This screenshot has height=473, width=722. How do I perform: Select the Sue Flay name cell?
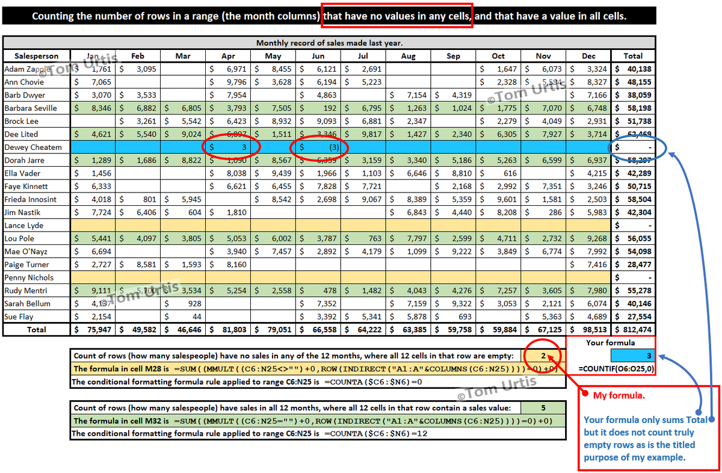37,317
